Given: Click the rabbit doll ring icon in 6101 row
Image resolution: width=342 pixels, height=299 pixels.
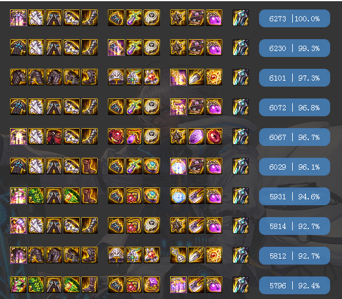Looking at the screenshot, I should click(x=152, y=77).
